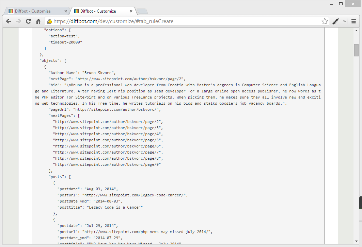Expand the extensions overflow chevron
The image size is (362, 247).
click(344, 21)
